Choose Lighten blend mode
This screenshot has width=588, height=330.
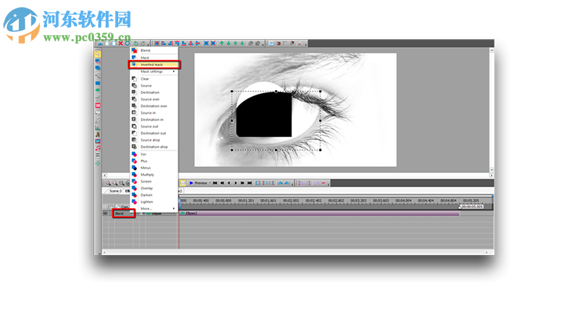[x=154, y=202]
